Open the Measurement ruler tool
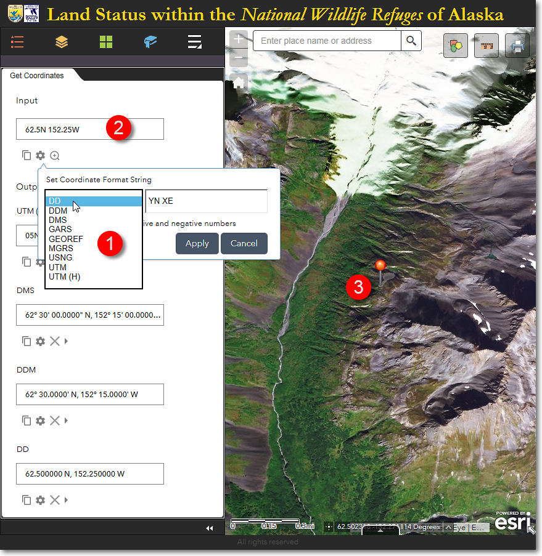542x556 pixels. (x=487, y=46)
